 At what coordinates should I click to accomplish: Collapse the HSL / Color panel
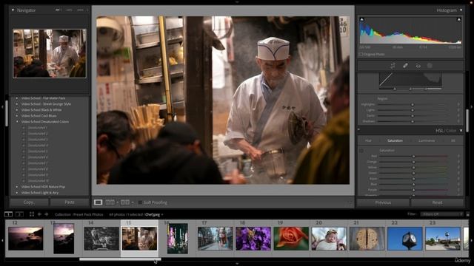pos(461,131)
